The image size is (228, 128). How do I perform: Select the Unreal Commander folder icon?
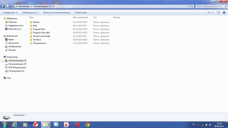(x=31, y=36)
